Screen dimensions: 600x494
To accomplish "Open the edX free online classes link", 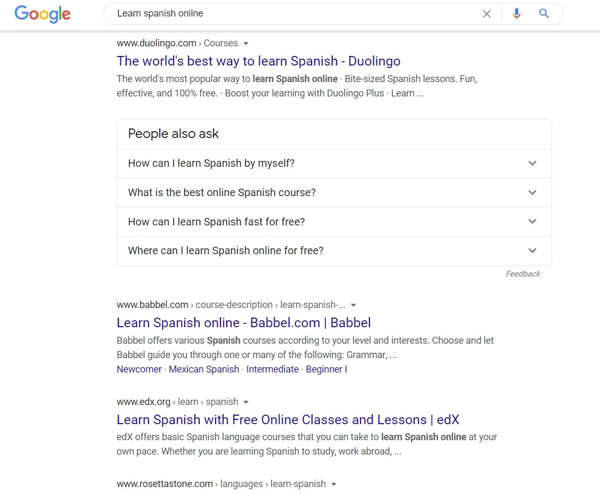I will pyautogui.click(x=287, y=420).
